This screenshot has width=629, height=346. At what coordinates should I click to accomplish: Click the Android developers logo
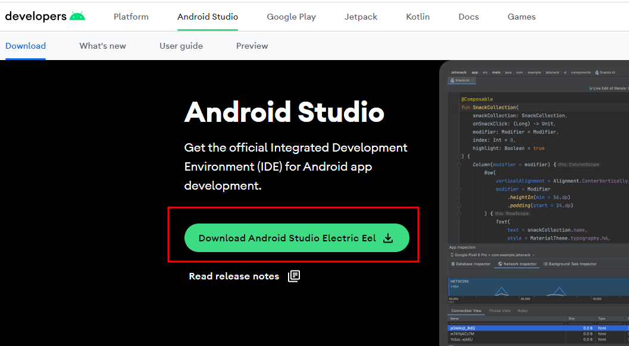coord(45,17)
